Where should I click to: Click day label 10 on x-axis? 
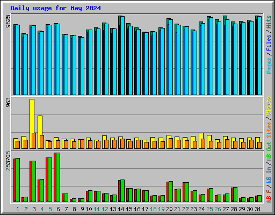point(89,209)
